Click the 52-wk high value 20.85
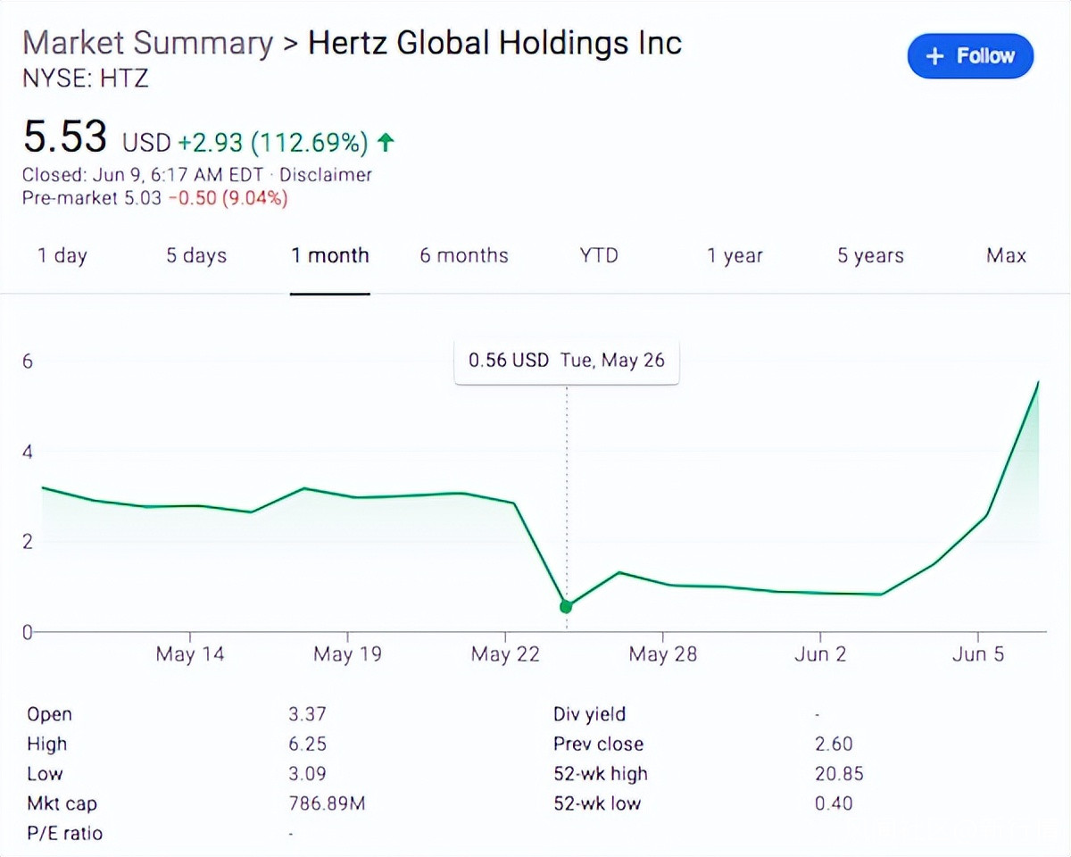Screen dimensions: 1071x857 839,774
